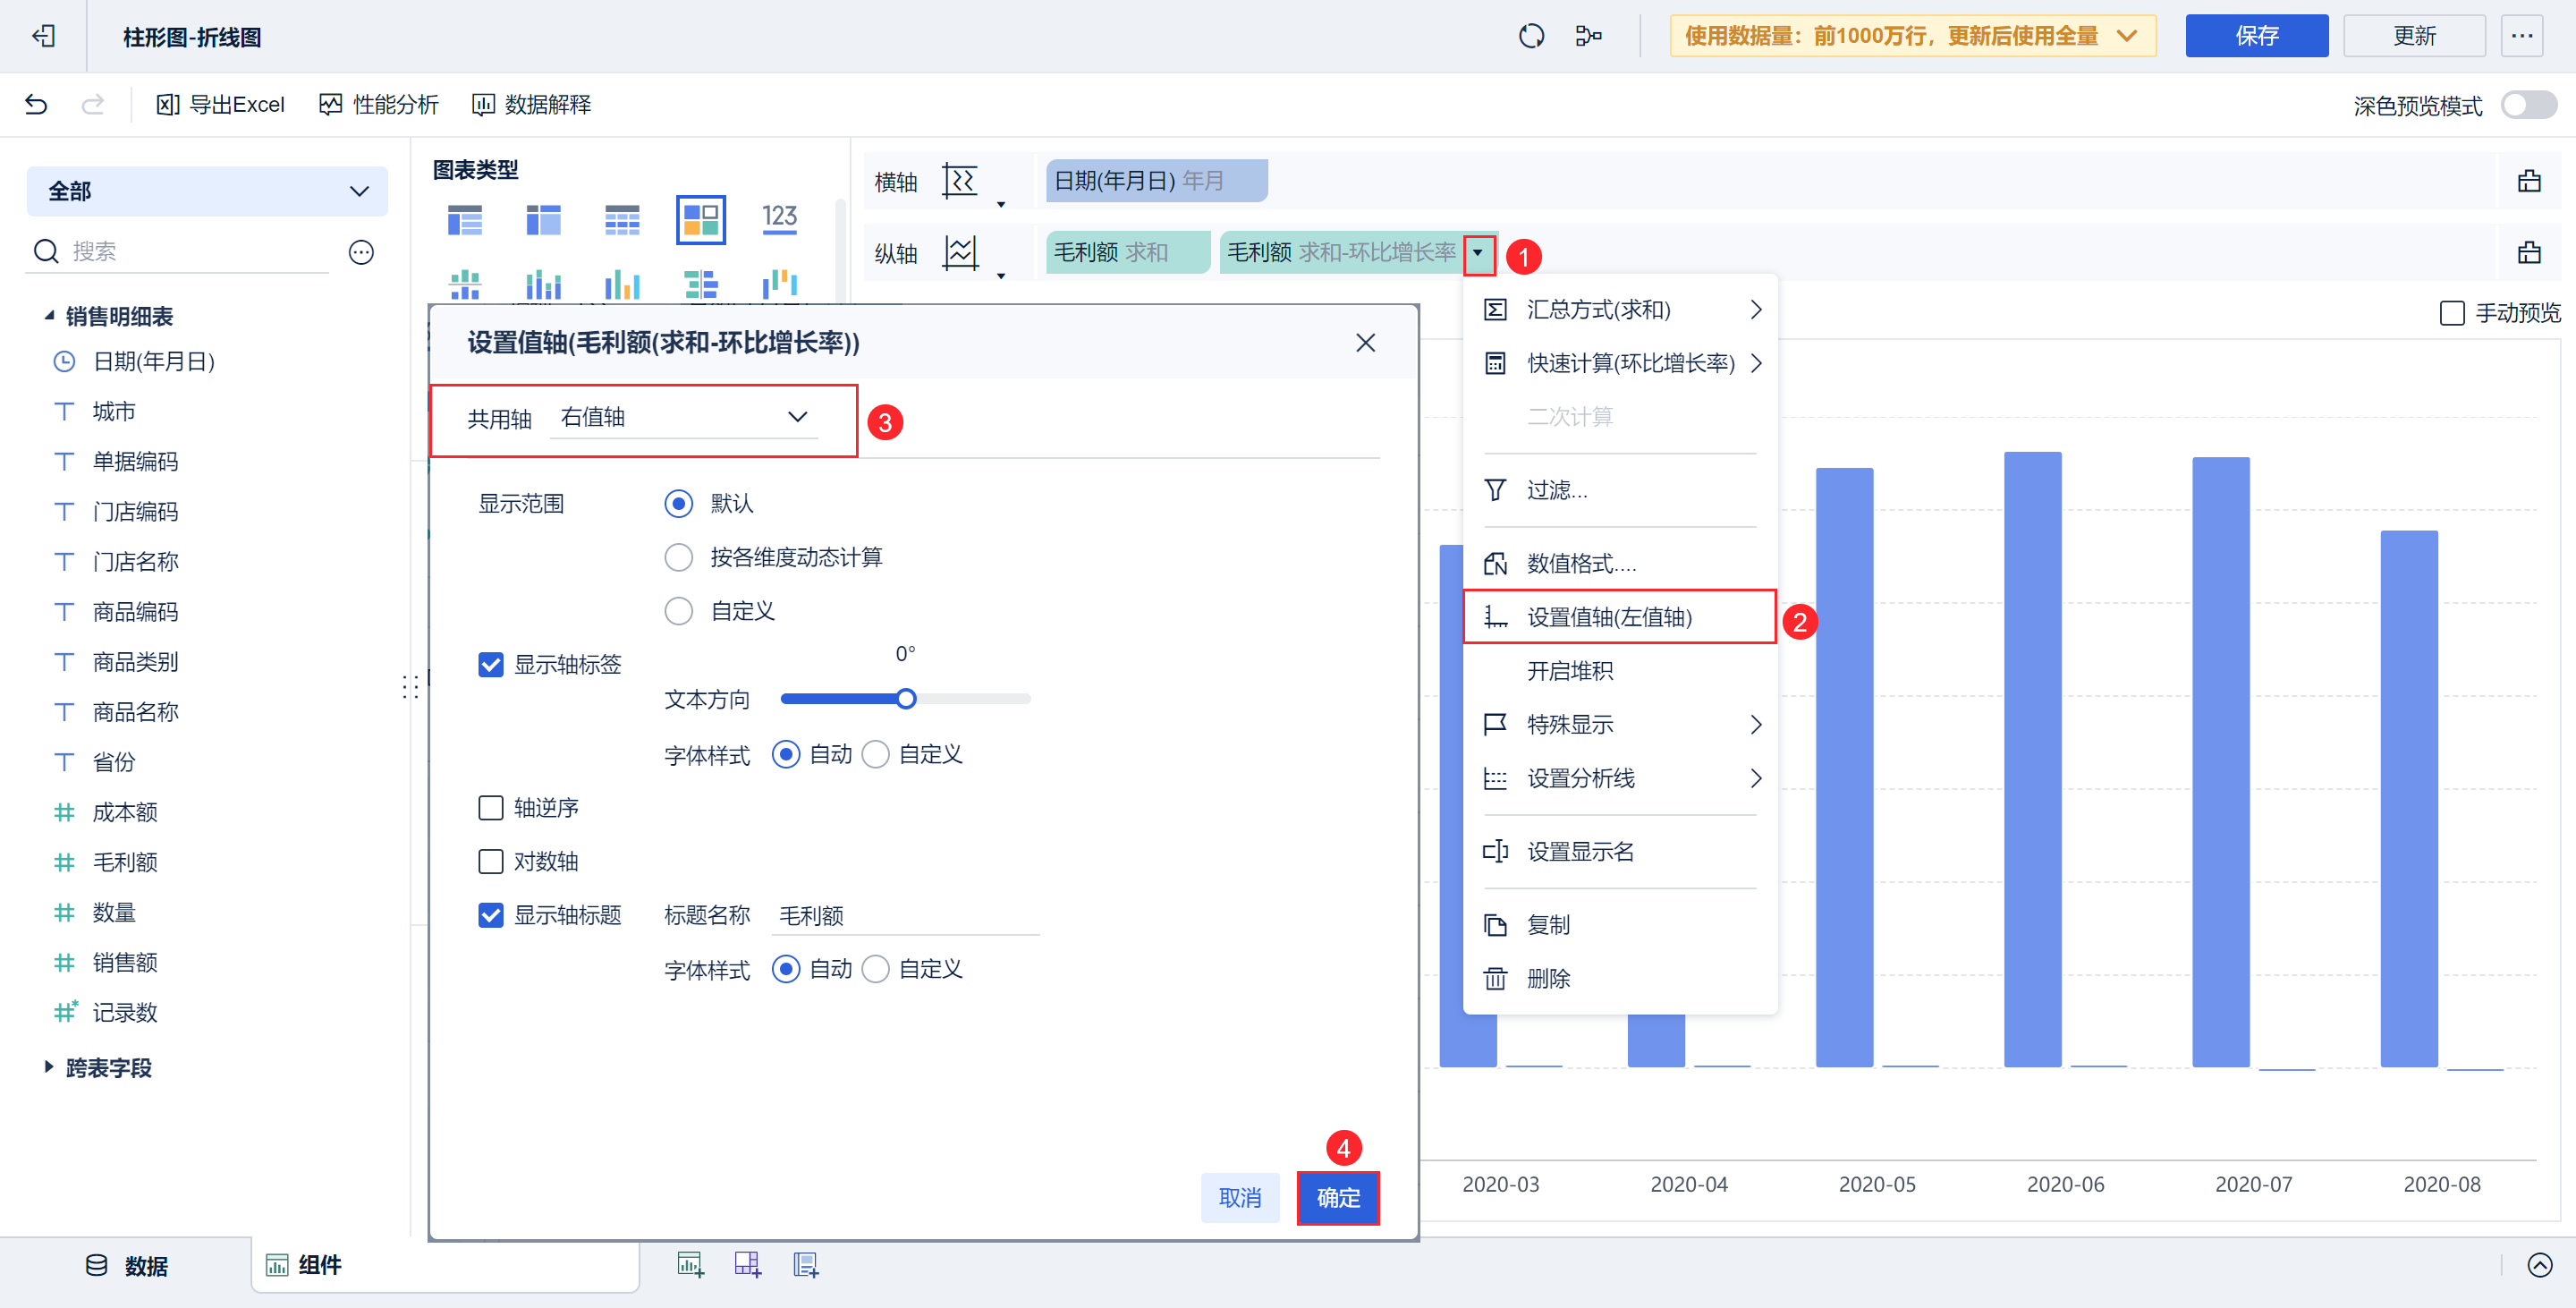Click the back/exit icon at top-left

(43, 36)
